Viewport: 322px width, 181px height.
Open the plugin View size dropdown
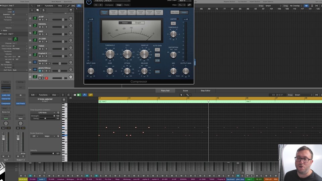[x=182, y=5]
